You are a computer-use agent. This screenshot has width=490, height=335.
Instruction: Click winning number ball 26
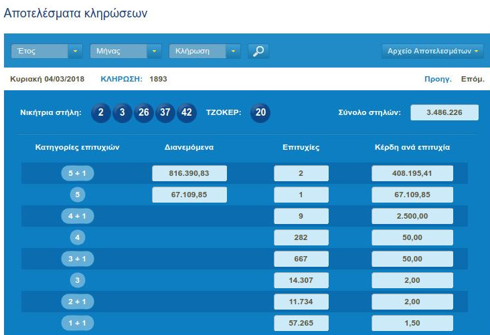click(144, 112)
